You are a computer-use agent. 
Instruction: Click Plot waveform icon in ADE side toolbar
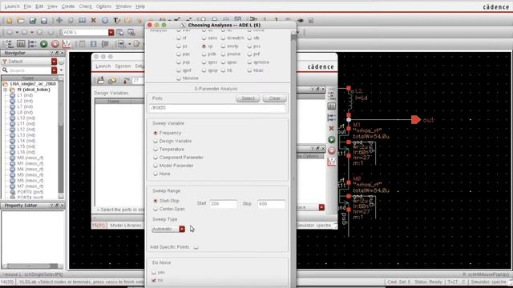pos(331,162)
